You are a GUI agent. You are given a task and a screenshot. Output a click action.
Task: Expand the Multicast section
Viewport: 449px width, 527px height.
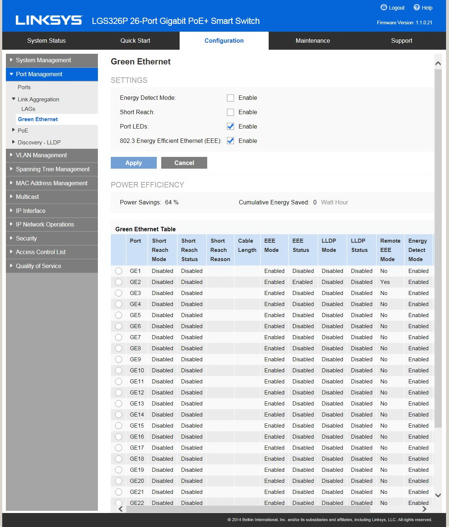52,197
